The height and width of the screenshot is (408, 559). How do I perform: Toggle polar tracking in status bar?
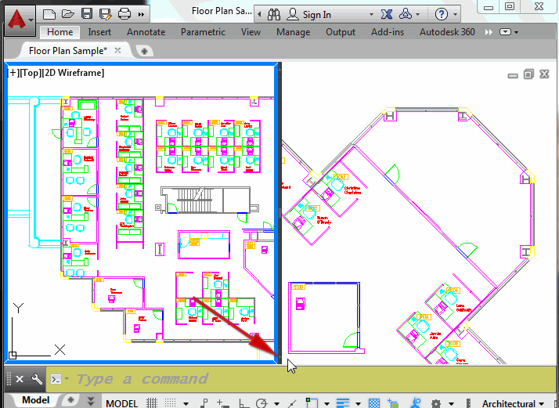point(261,403)
